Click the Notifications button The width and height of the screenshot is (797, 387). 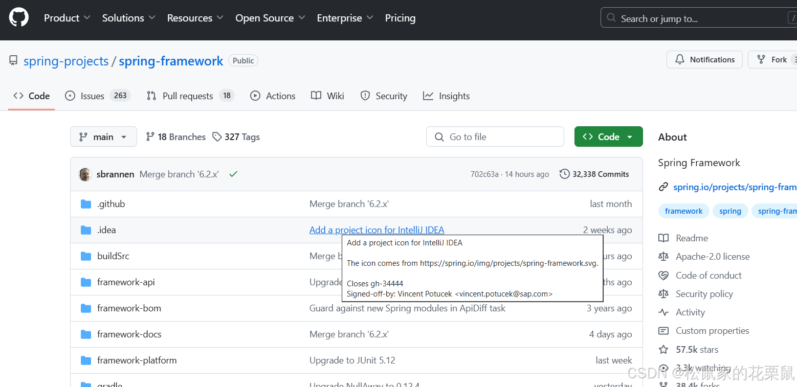click(704, 60)
